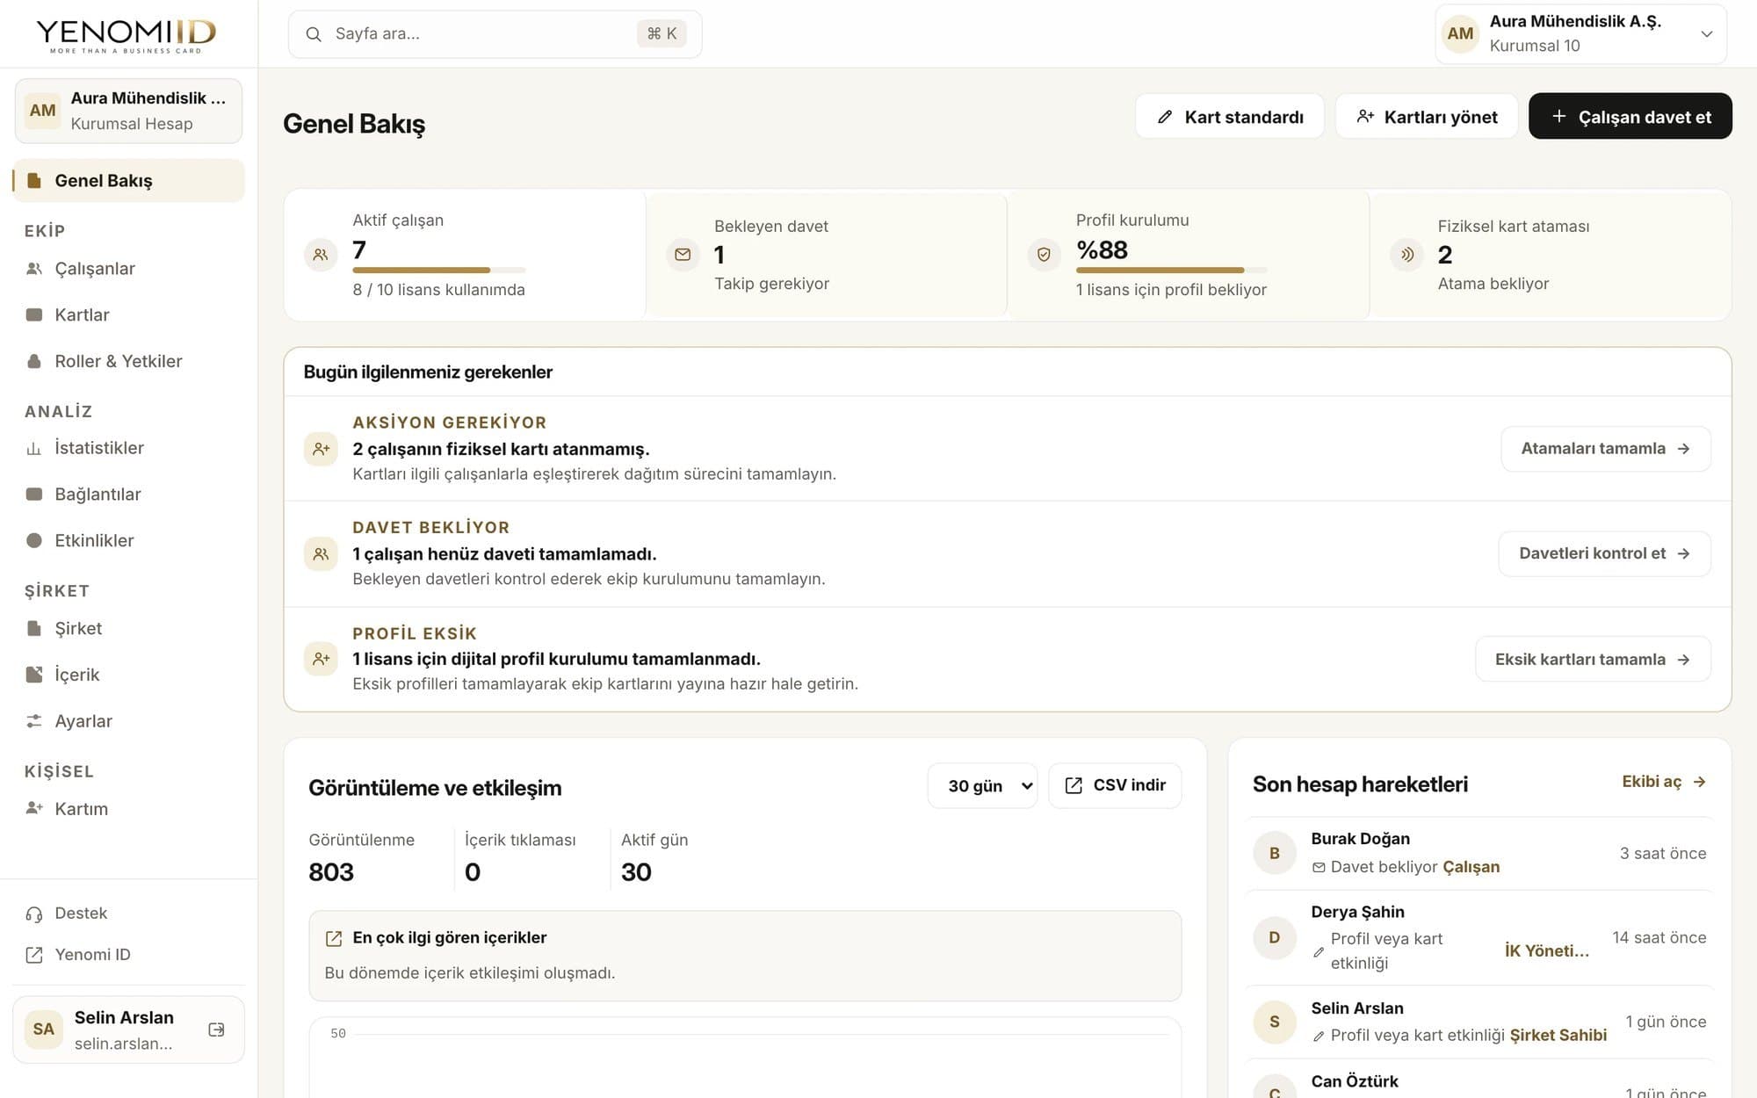Viewport: 1757px width, 1098px height.
Task: Open Ayarlar in the sidebar
Action: point(128,721)
